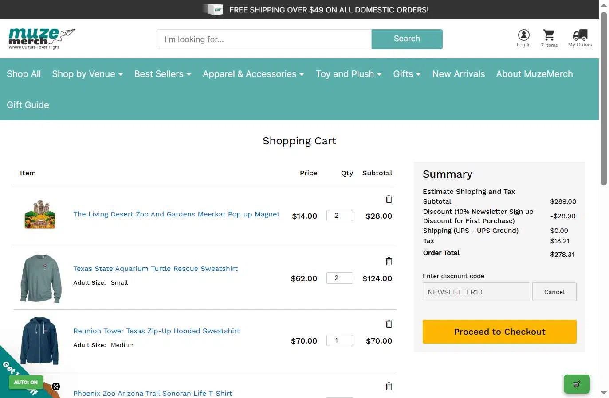Remove Phoenix Zoo T-Shirt via trash icon
609x398 pixels.
tap(389, 386)
